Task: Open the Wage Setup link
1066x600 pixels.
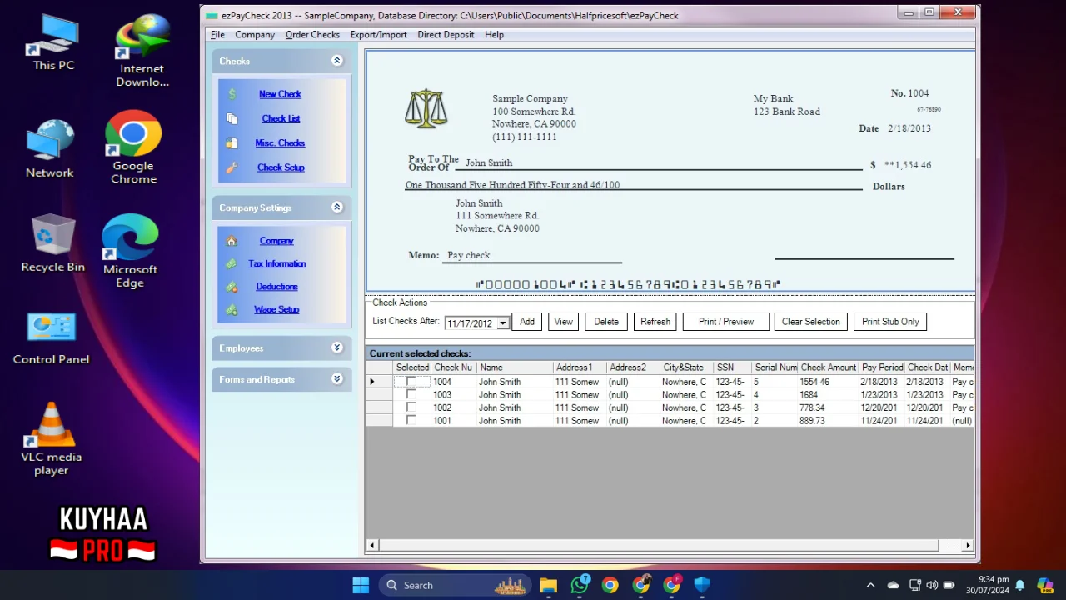Action: pos(276,309)
